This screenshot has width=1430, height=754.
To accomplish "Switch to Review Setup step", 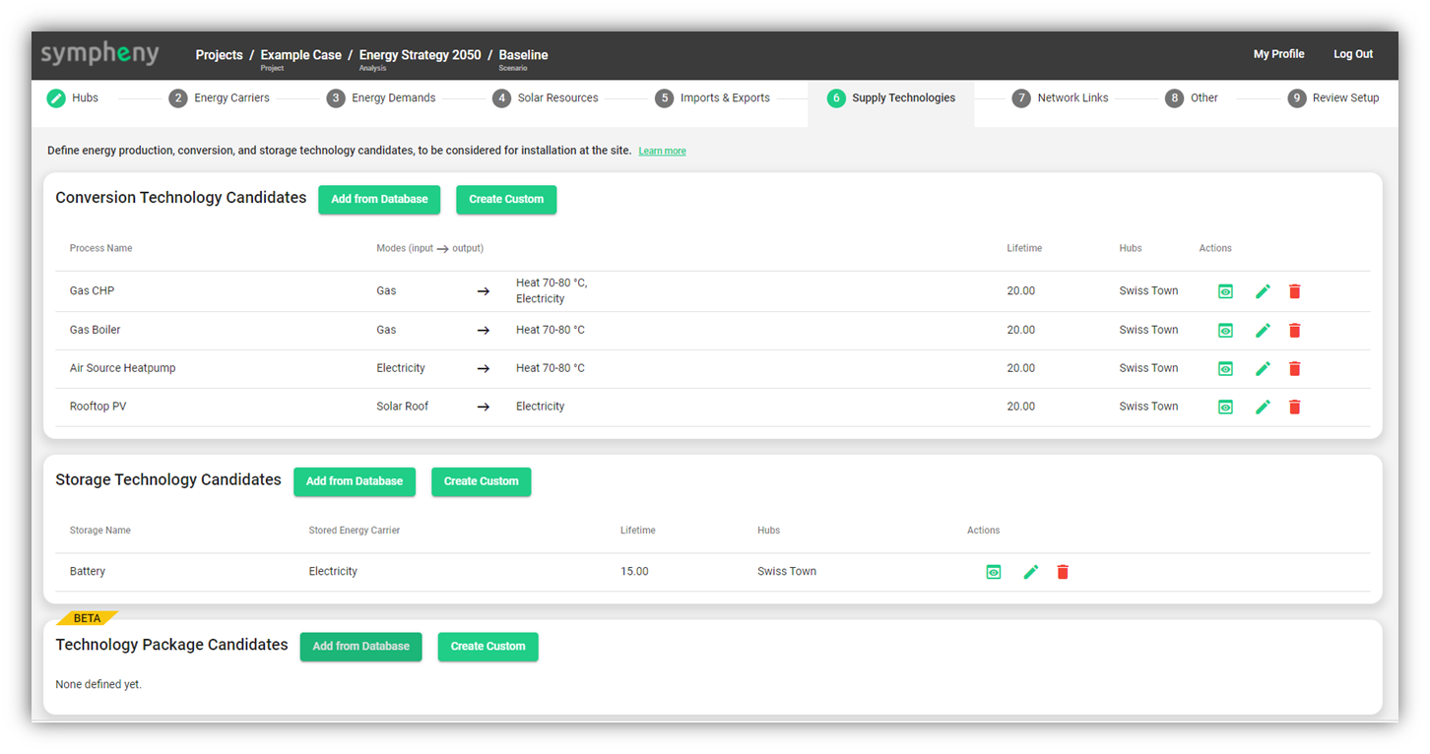I will 1333,98.
